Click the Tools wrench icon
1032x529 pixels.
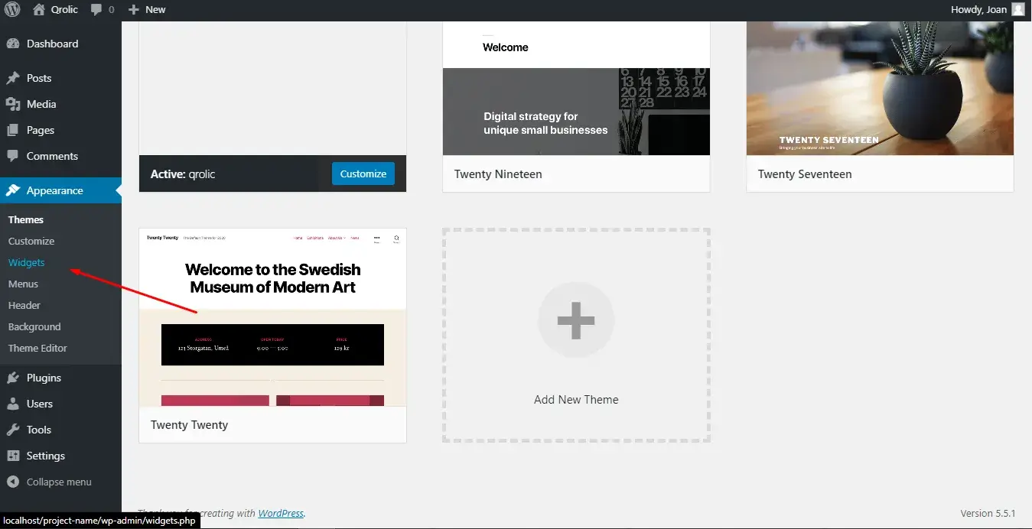click(13, 430)
